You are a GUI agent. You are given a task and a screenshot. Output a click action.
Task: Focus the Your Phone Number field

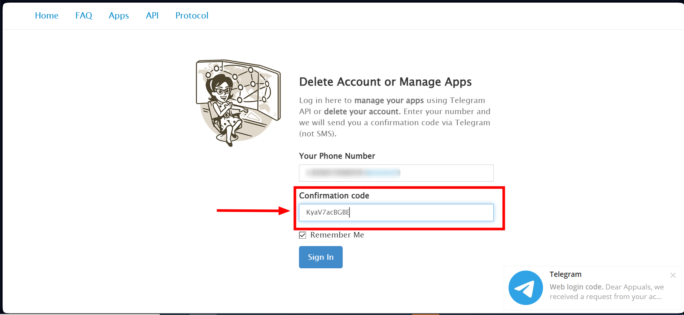(396, 173)
